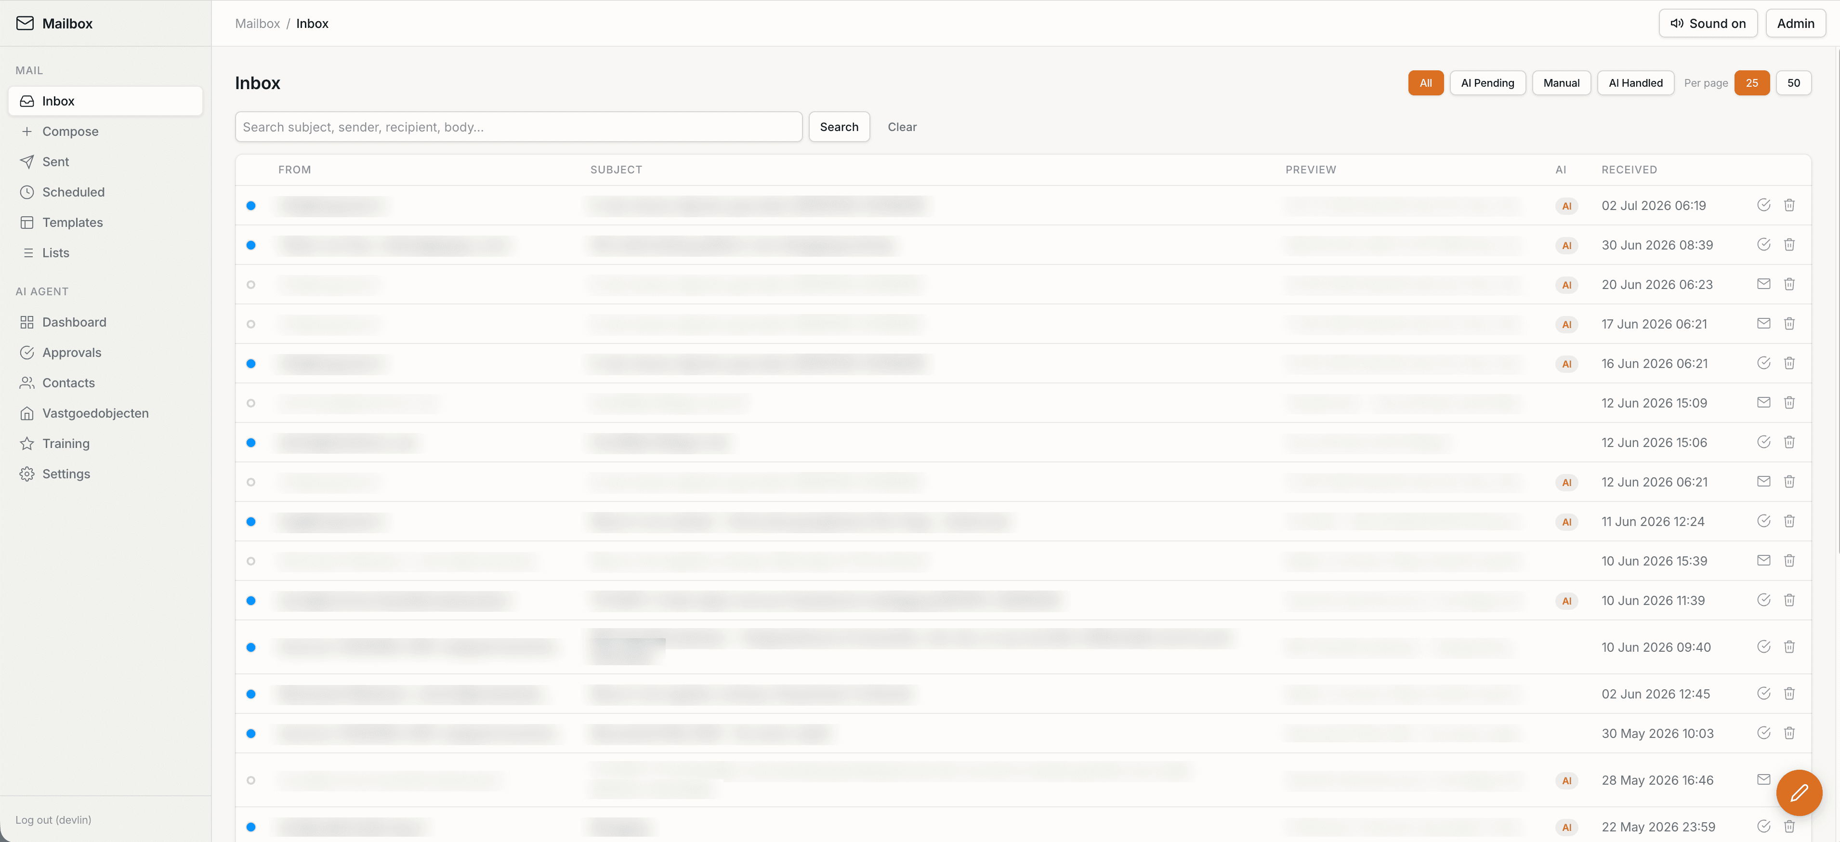Delete the 30 Jun 2026 08:39 email
Image resolution: width=1840 pixels, height=842 pixels.
pos(1789,244)
